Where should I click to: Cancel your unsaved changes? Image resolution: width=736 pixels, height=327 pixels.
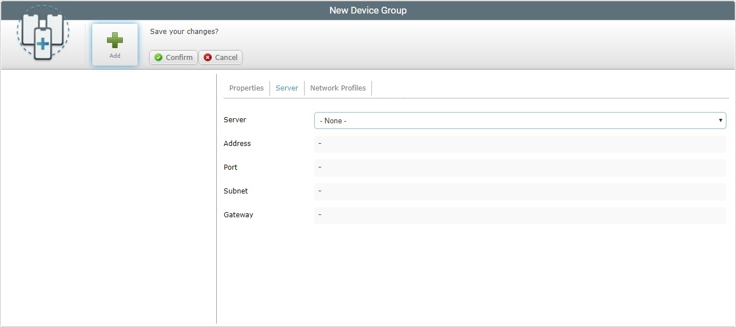click(220, 57)
